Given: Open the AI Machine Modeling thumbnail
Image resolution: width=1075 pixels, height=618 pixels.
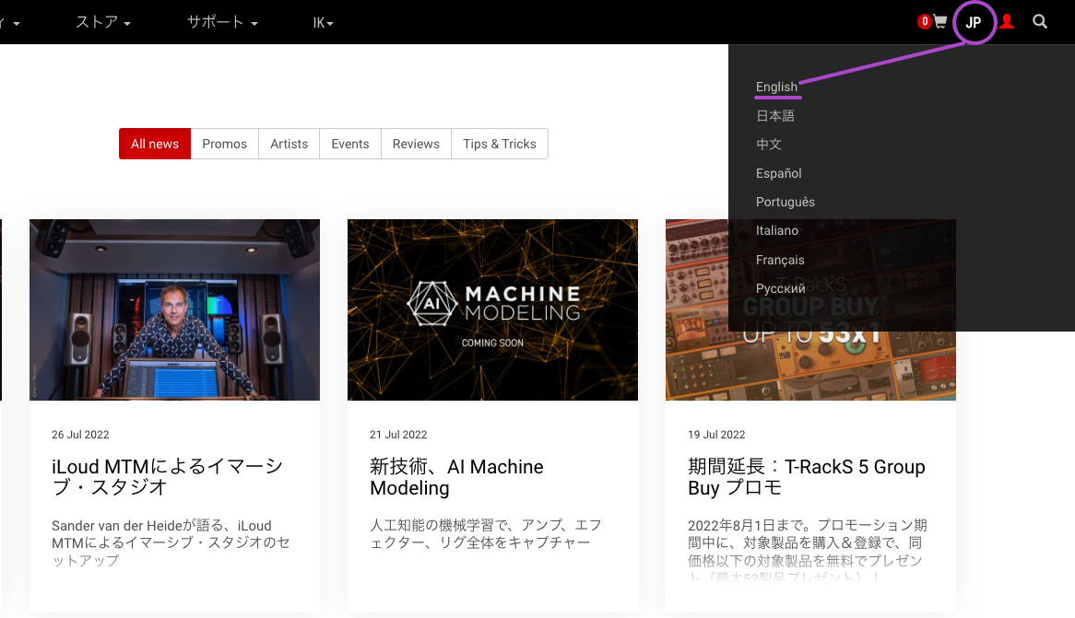Looking at the screenshot, I should point(492,309).
